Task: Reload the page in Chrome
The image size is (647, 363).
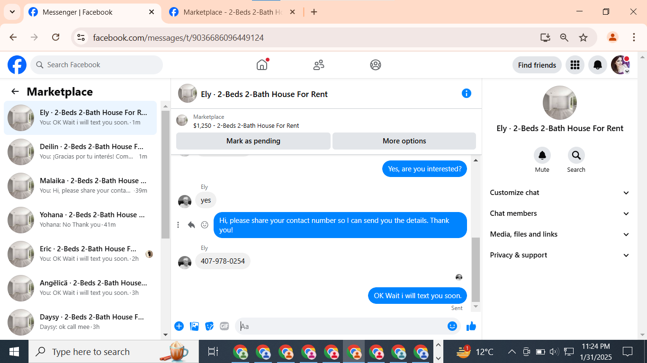Action: 55,37
